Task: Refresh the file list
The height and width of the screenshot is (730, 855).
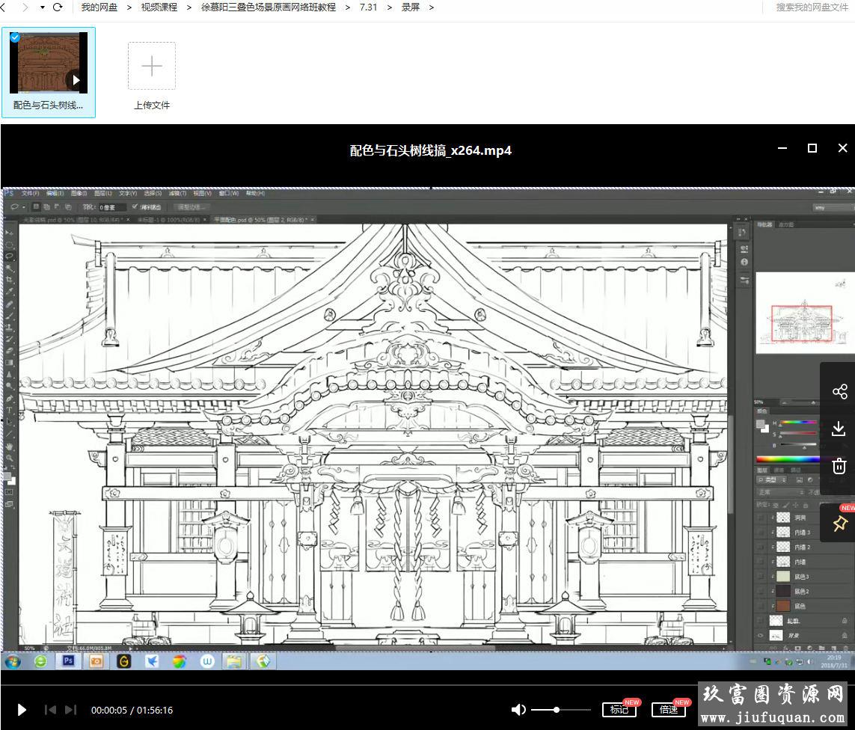Action: (58, 7)
